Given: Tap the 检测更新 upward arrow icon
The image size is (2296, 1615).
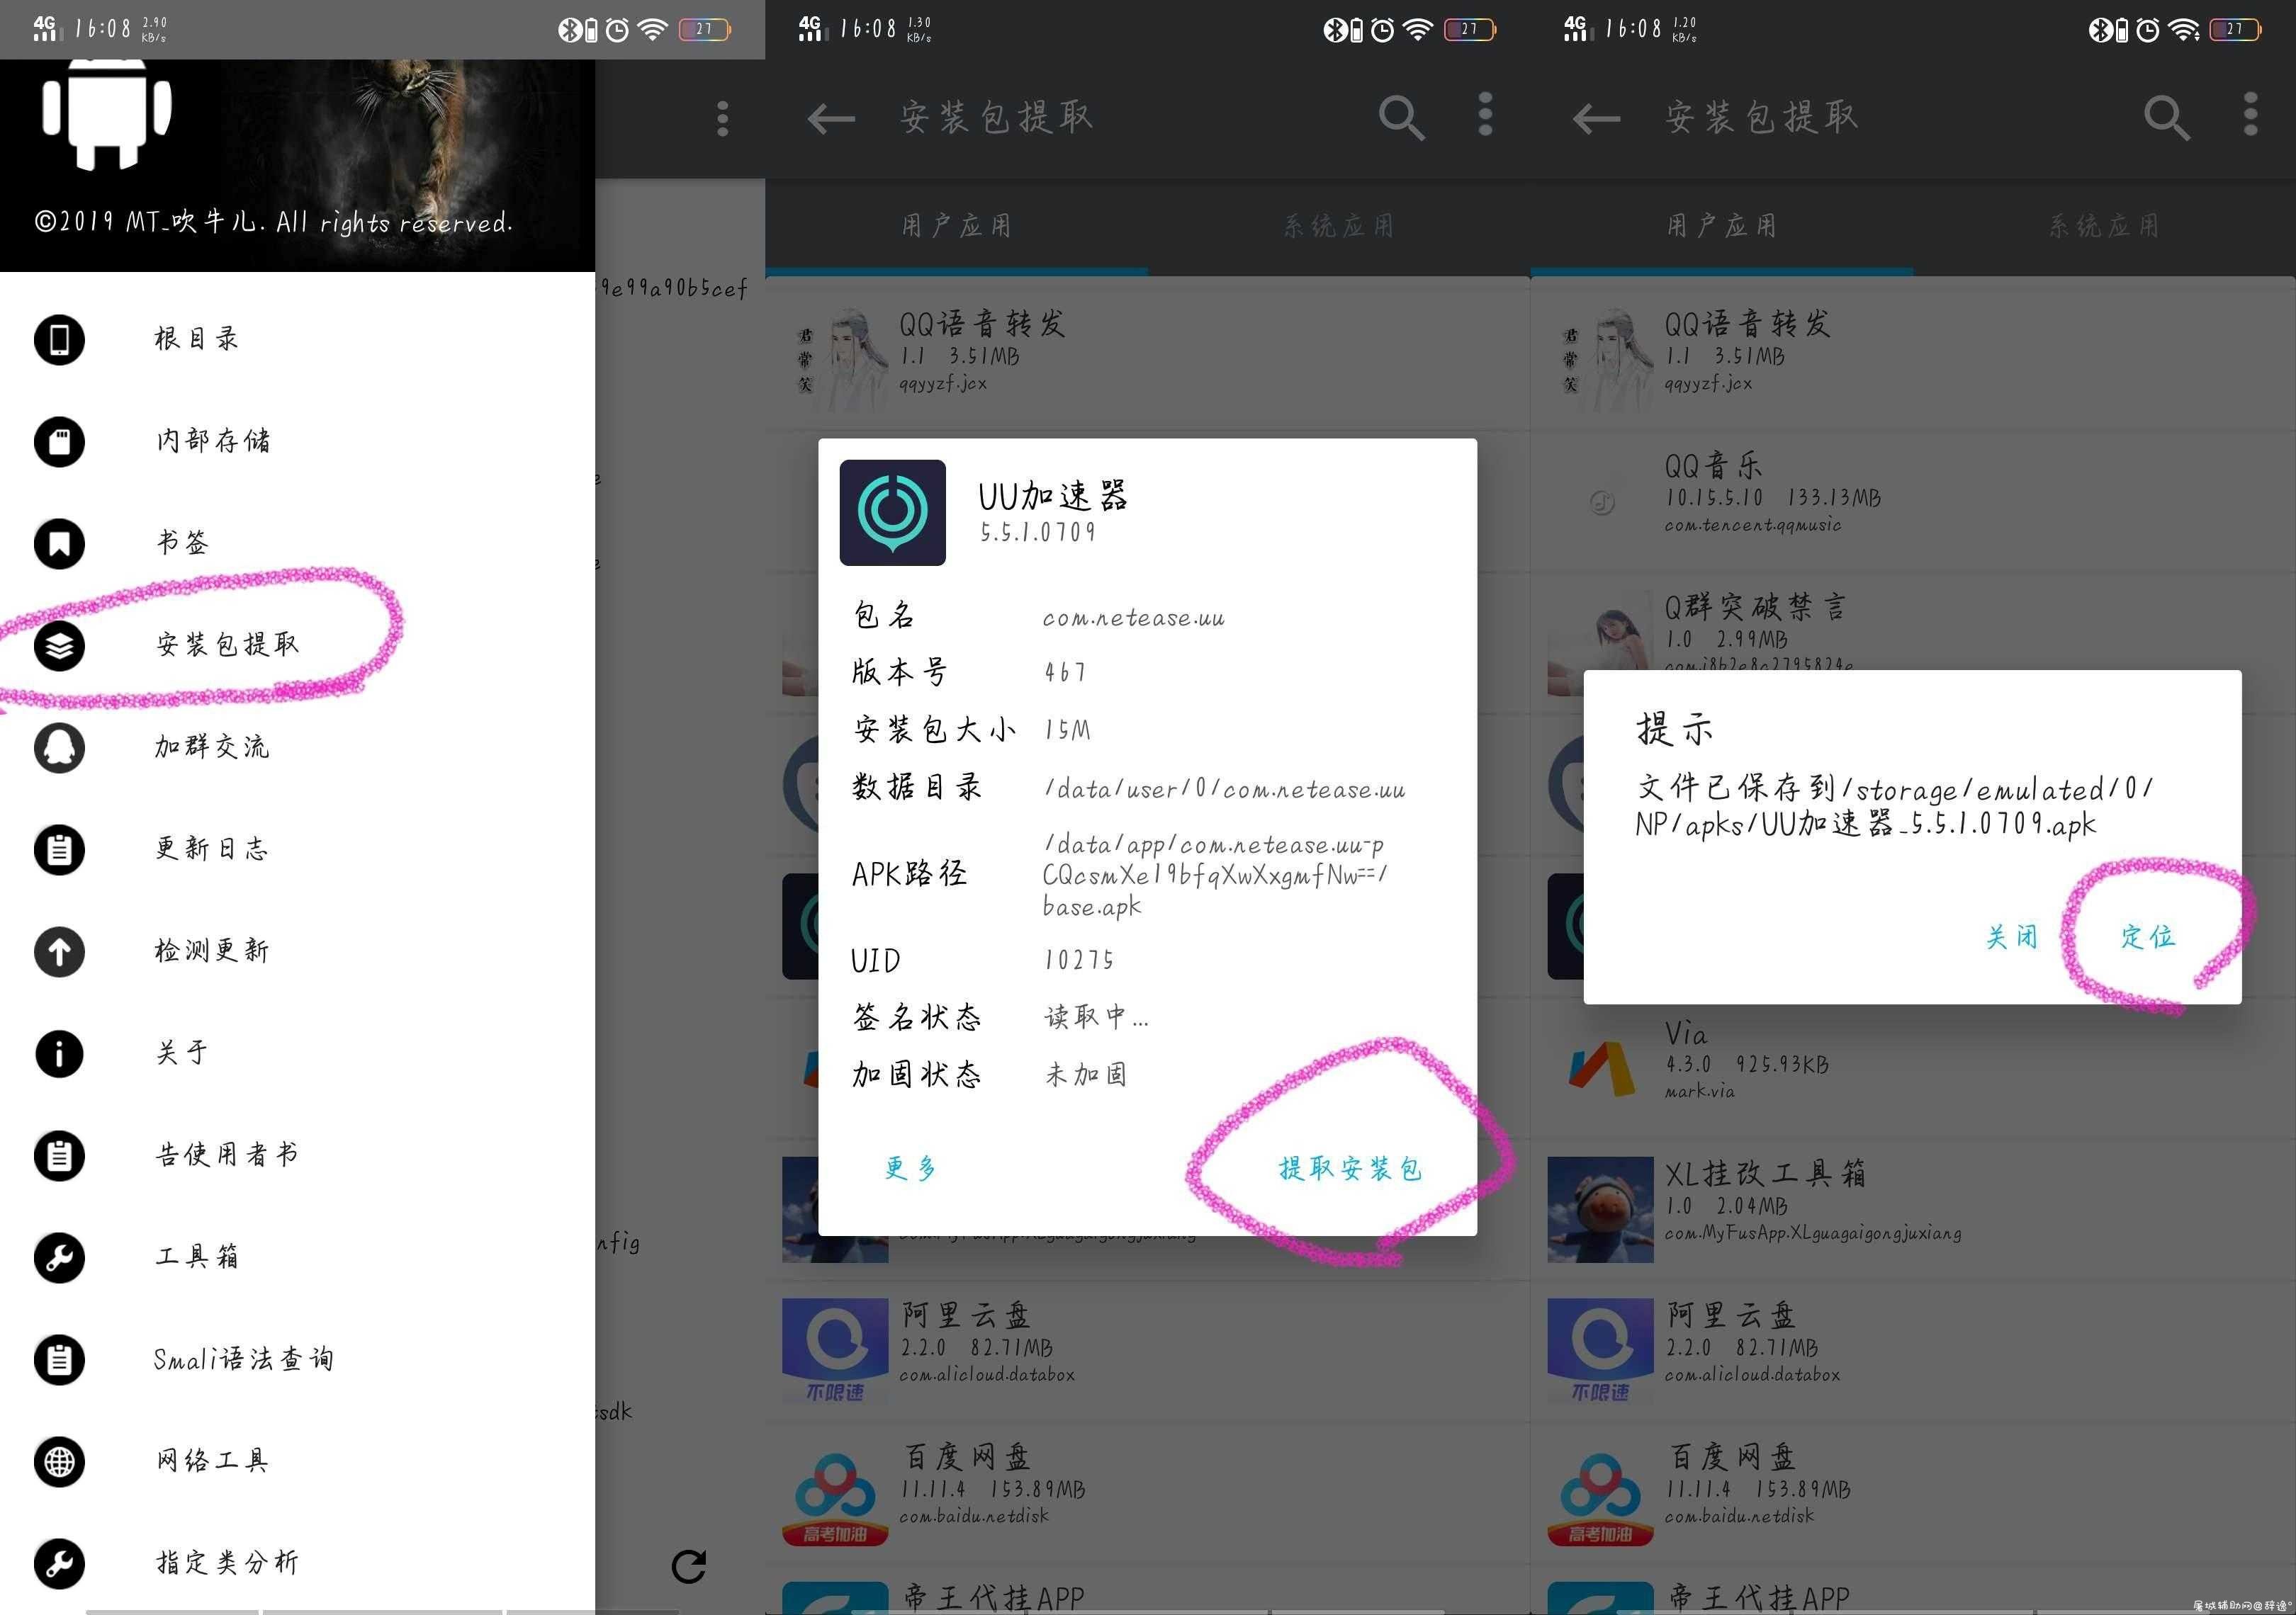Looking at the screenshot, I should [59, 951].
